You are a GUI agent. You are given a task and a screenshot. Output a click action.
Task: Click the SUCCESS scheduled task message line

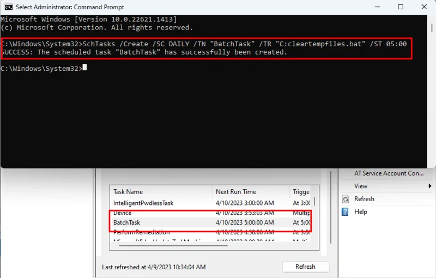pyautogui.click(x=144, y=52)
